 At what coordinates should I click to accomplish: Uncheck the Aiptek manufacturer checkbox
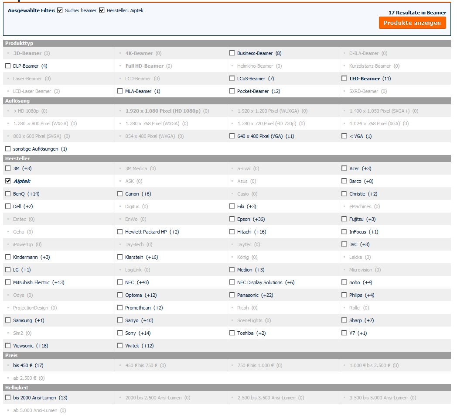point(8,181)
